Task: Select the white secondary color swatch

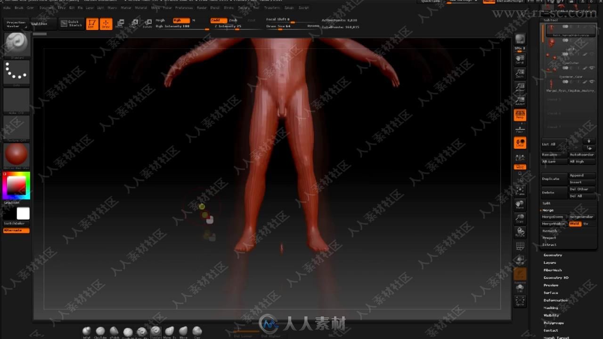Action: [23, 213]
